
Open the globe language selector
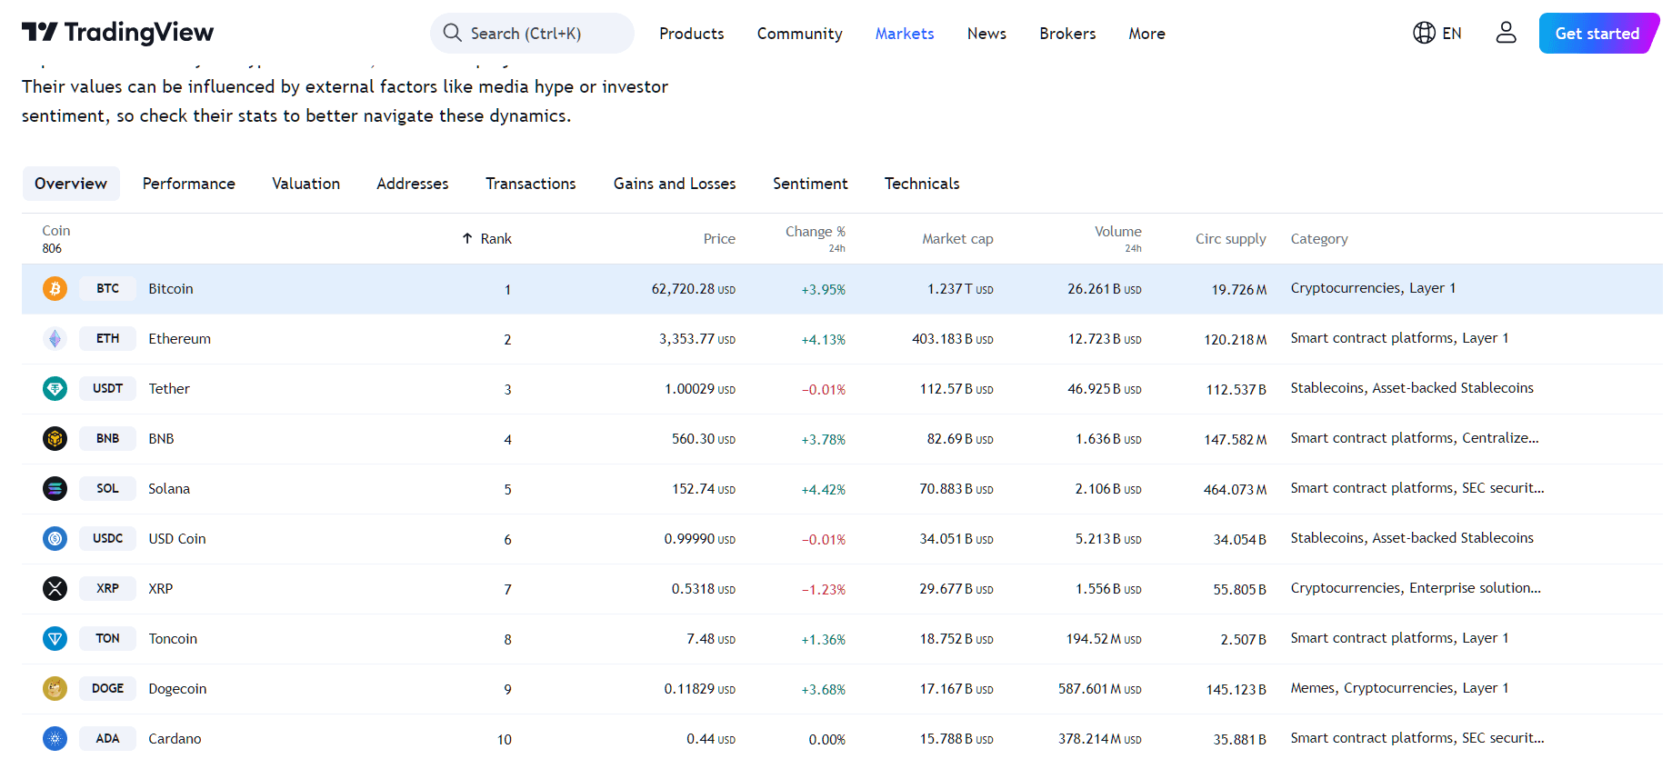(x=1424, y=33)
